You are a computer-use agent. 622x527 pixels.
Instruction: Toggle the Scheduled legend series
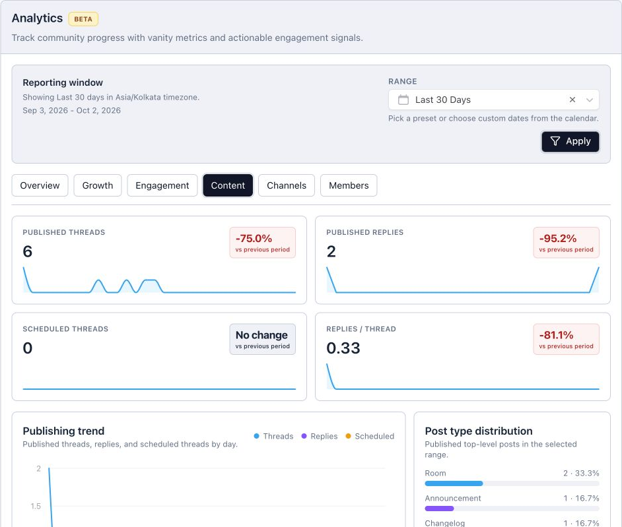coord(370,436)
